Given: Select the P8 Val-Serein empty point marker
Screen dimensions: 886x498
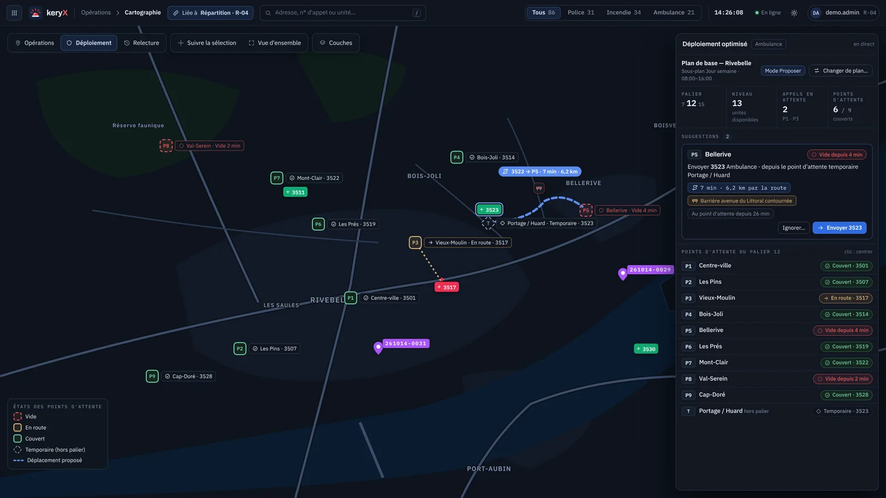Looking at the screenshot, I should (x=166, y=146).
